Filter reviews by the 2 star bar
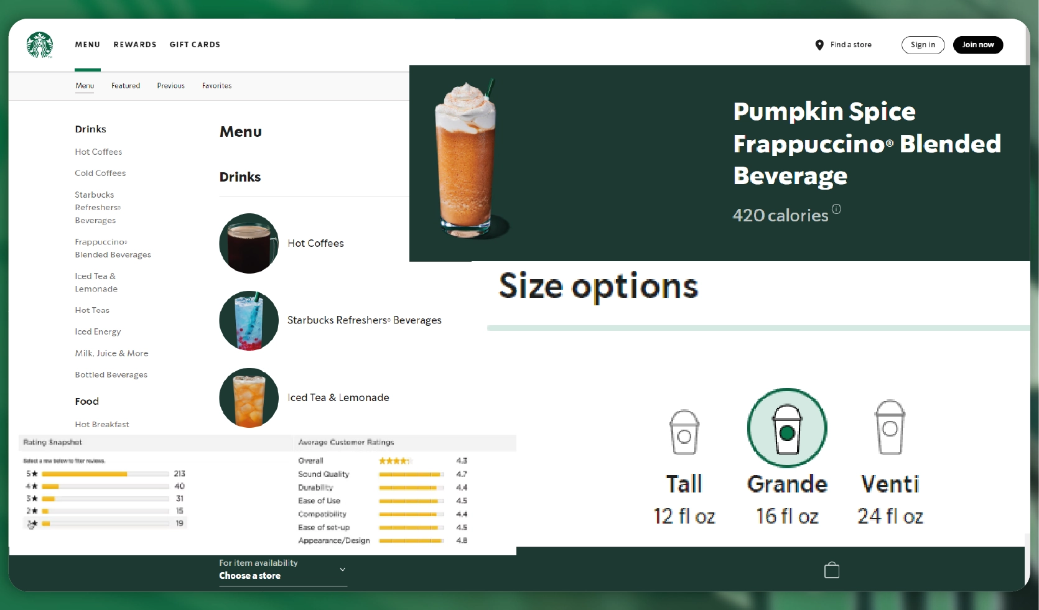The height and width of the screenshot is (610, 1039). point(105,511)
